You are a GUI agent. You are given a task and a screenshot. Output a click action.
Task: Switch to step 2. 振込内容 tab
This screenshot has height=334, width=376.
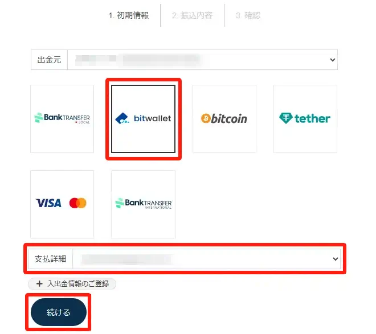tap(193, 15)
